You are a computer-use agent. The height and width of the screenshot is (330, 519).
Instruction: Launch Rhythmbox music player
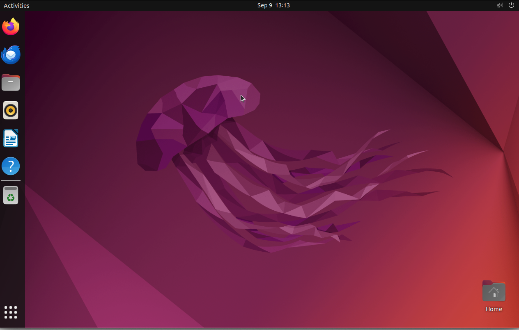11,110
